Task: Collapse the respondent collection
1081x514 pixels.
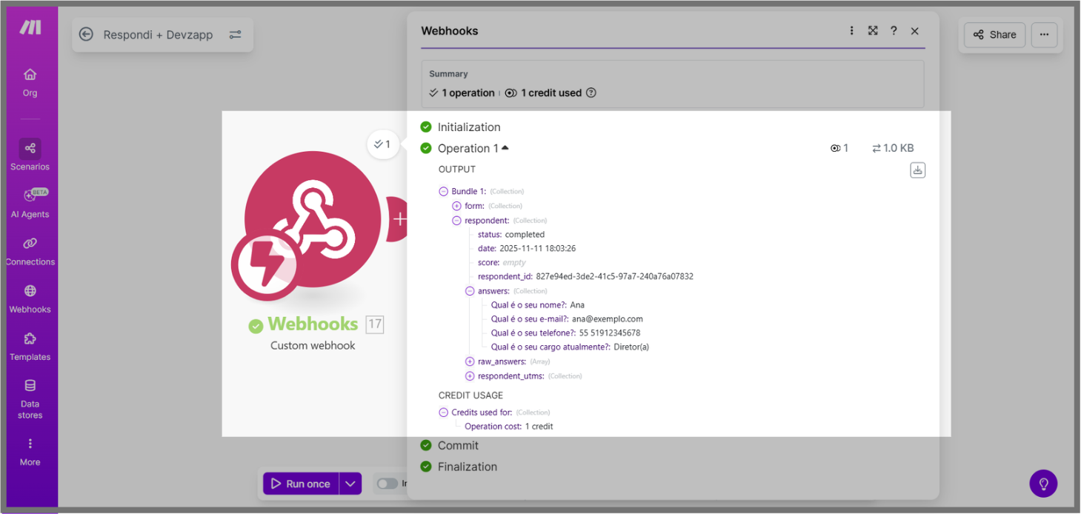Action: coord(456,221)
